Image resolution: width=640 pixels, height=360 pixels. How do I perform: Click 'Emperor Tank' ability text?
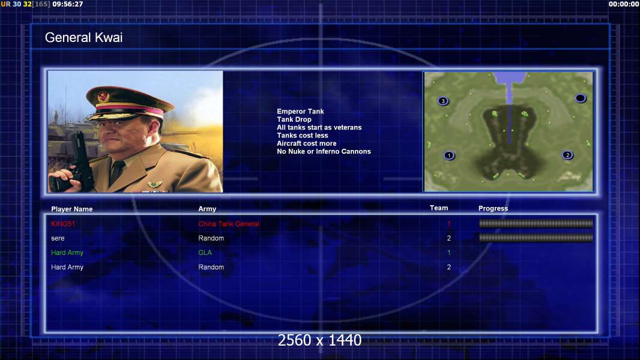coord(300,112)
